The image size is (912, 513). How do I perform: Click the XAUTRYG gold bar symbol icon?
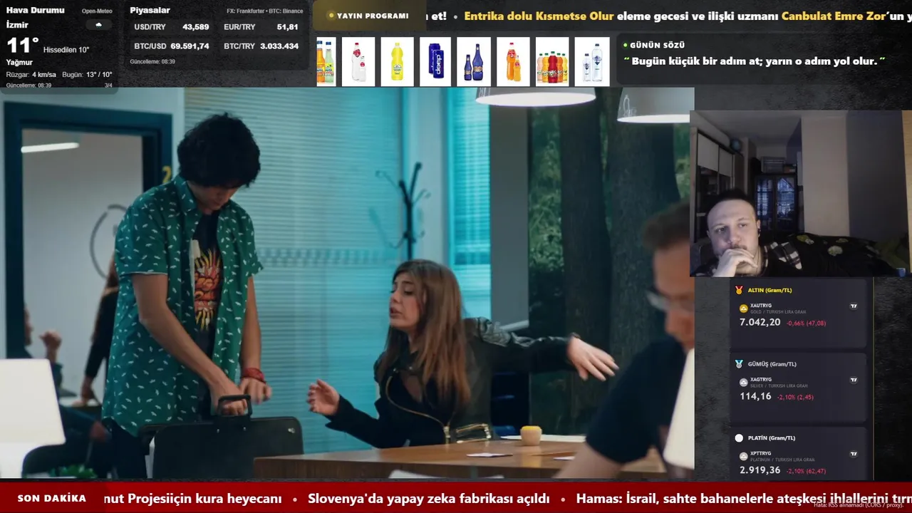click(744, 309)
